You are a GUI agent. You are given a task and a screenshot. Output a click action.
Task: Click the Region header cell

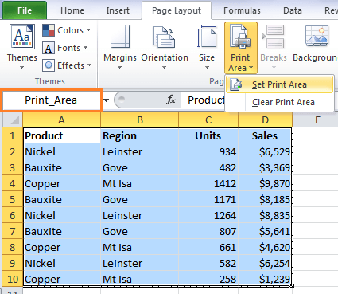coord(140,135)
